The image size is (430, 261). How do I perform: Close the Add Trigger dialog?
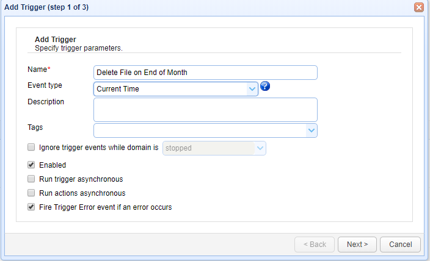[x=419, y=7]
